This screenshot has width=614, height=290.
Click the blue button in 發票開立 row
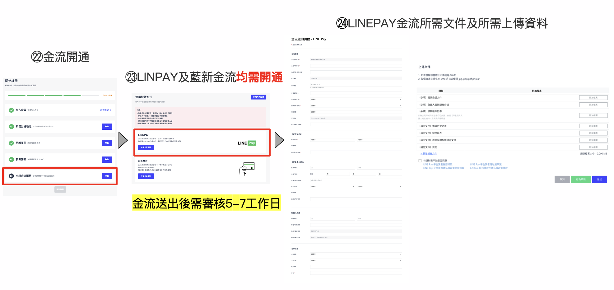[x=107, y=159]
